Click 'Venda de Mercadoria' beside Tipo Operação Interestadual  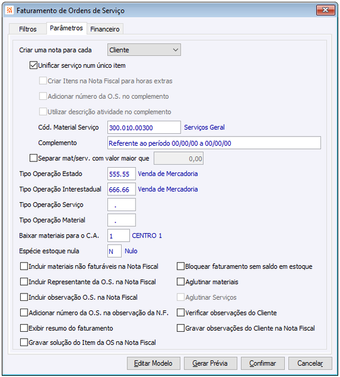click(x=168, y=189)
